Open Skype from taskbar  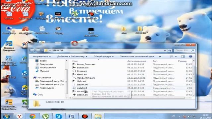59,116
